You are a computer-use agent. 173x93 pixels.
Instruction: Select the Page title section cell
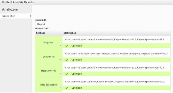coord(49,43)
